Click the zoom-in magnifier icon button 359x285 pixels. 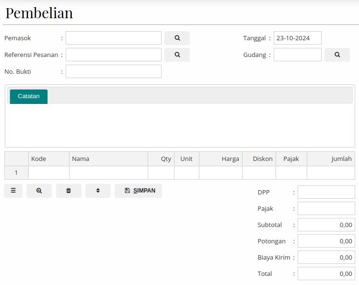(39, 191)
